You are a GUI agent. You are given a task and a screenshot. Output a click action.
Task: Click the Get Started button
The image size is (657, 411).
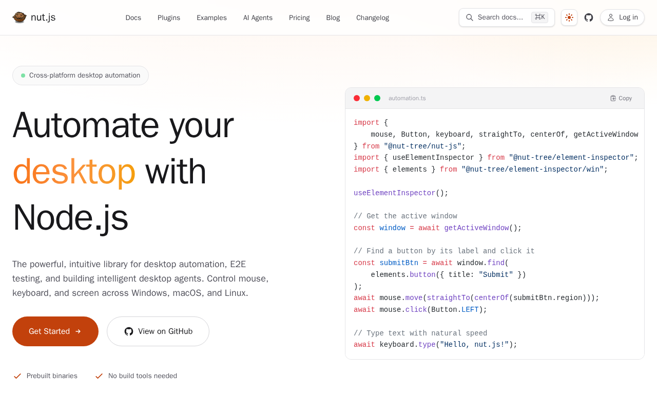pyautogui.click(x=55, y=331)
